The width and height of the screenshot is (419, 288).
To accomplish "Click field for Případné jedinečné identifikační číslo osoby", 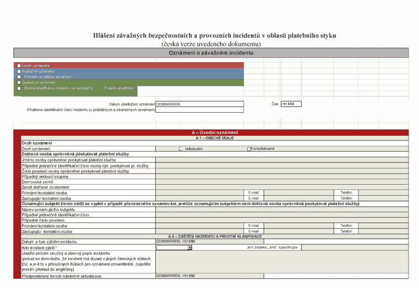I will click(282, 165).
